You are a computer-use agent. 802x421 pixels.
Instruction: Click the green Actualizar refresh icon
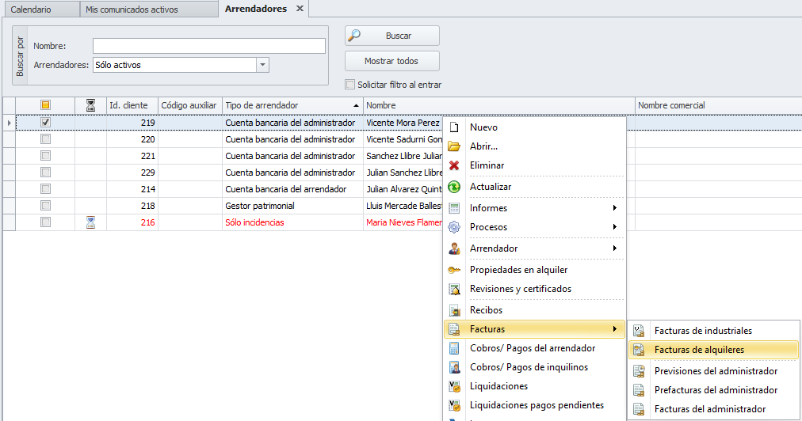(453, 187)
